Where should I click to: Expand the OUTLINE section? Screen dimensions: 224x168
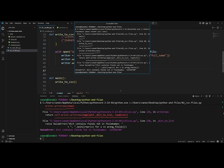tap(11, 136)
